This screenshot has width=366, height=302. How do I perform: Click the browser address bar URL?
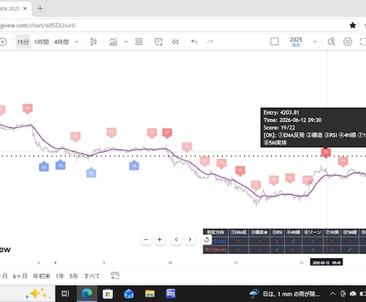(x=38, y=25)
